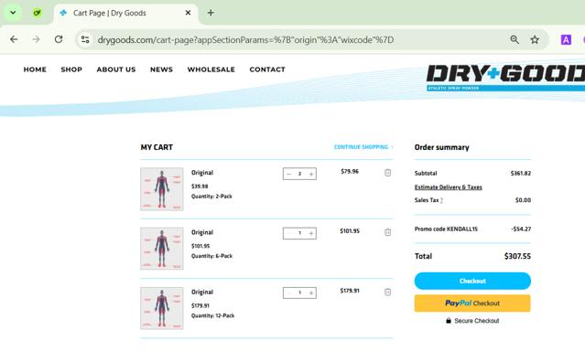The image size is (585, 351).
Task: Click the Order summary heading
Action: [442, 147]
